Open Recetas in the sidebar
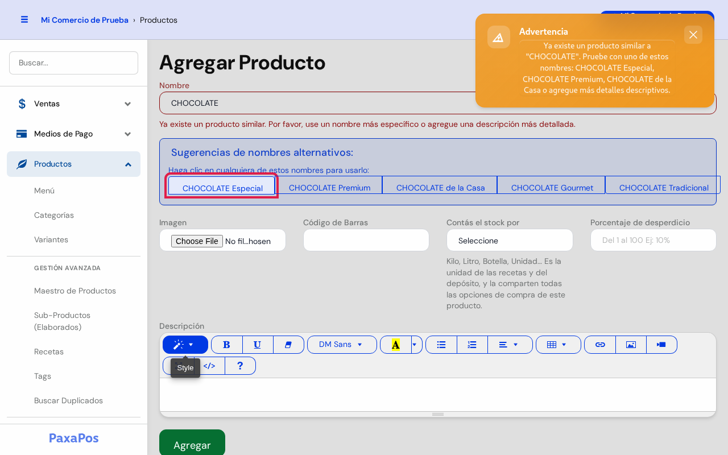The width and height of the screenshot is (728, 455). point(49,351)
